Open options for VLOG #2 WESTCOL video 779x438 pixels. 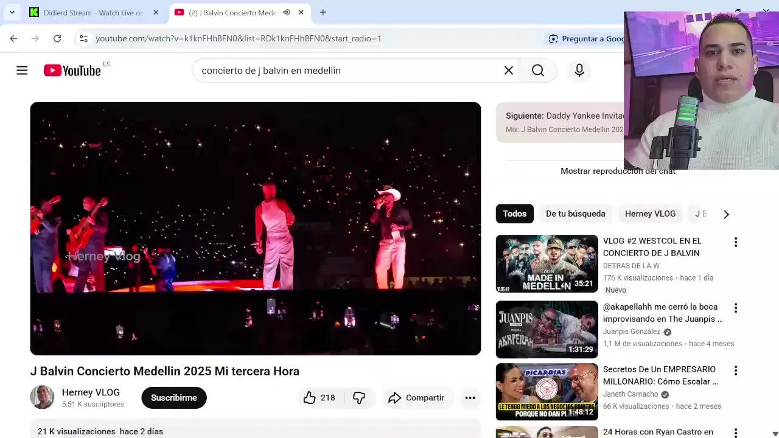[735, 242]
